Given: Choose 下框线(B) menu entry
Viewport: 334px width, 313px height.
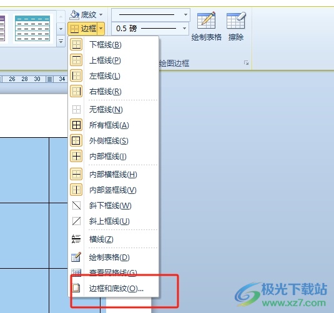Looking at the screenshot, I should coord(114,44).
